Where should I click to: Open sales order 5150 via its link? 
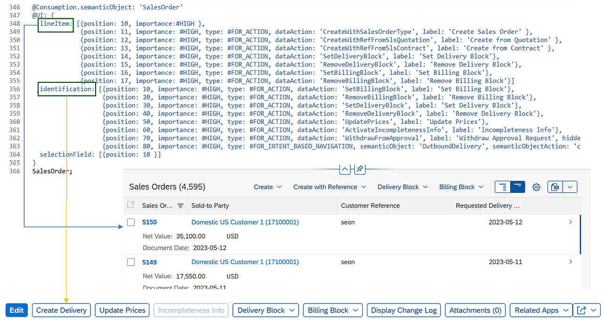coord(149,222)
